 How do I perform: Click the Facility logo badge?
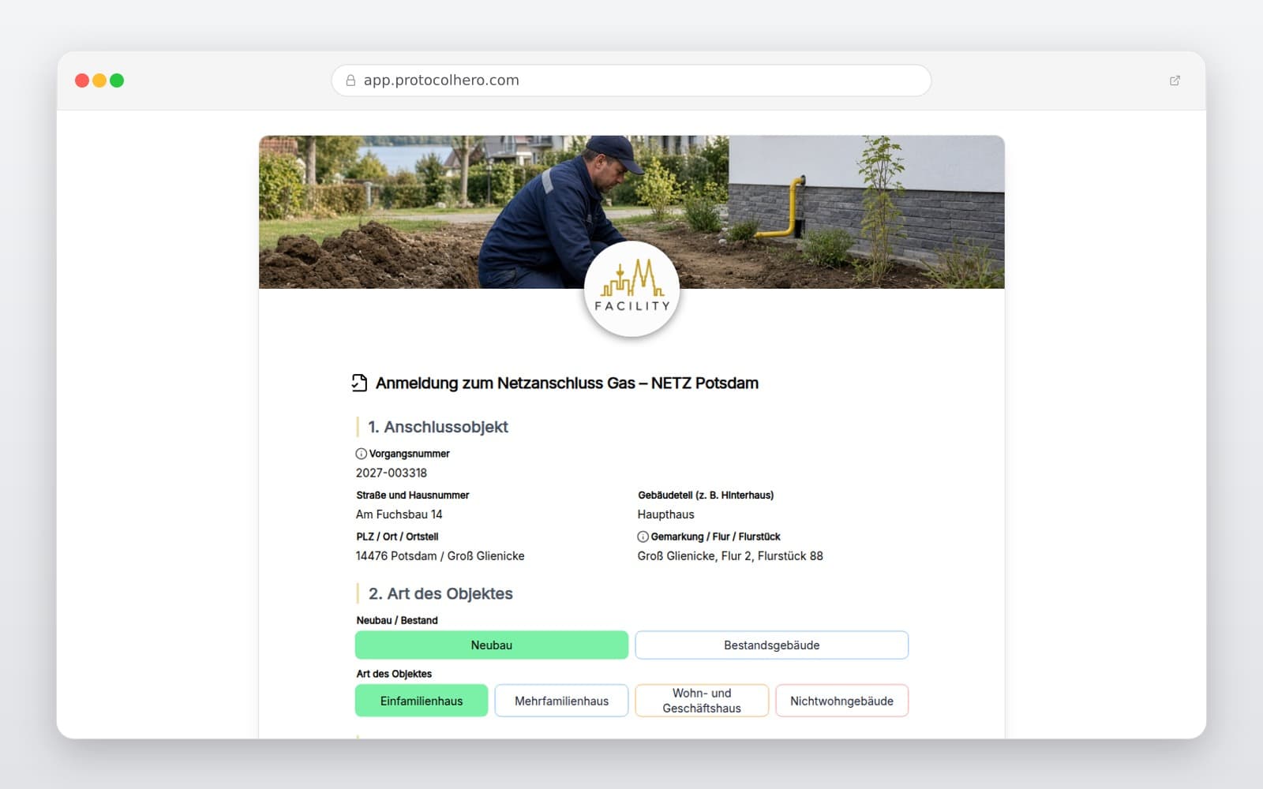pos(631,289)
